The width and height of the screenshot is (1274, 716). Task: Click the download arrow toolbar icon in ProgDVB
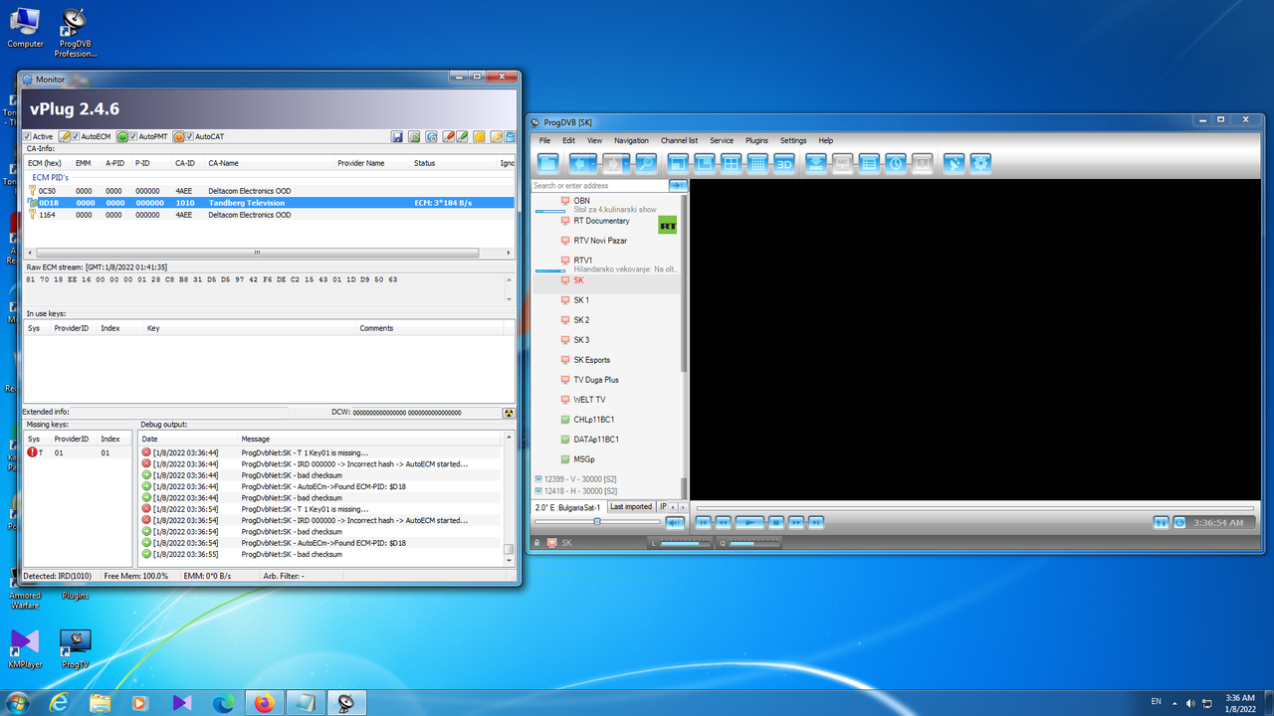pyautogui.click(x=815, y=164)
